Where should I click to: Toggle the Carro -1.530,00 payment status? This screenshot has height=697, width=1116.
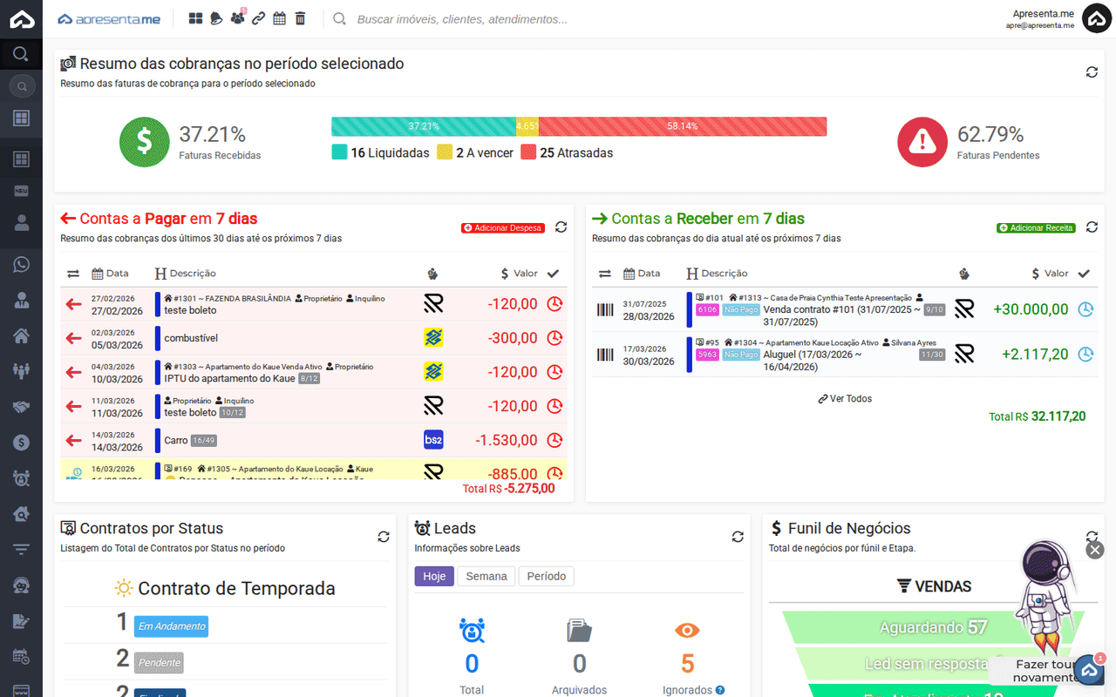(x=555, y=441)
